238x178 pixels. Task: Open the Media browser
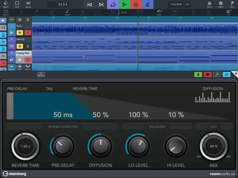[x=6, y=4]
